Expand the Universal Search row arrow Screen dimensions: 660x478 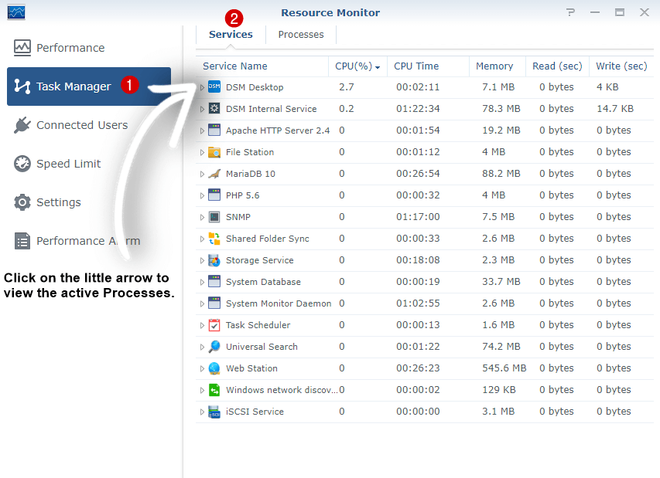coord(202,347)
